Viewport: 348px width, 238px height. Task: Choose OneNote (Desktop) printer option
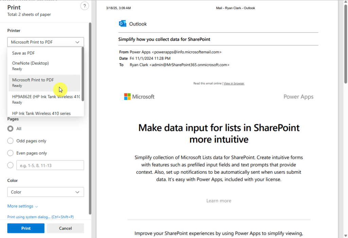(x=45, y=66)
